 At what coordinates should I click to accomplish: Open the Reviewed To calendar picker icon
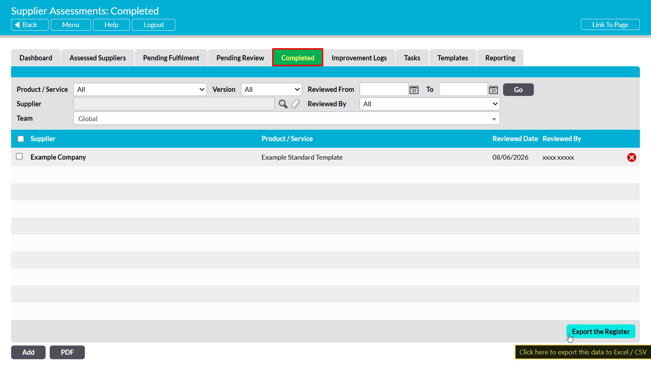click(x=493, y=90)
